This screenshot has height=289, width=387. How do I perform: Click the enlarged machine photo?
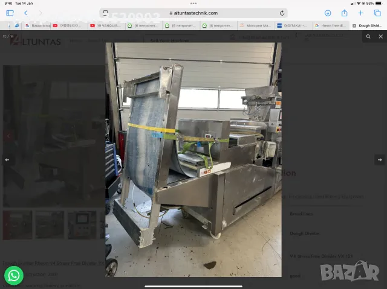(193, 160)
